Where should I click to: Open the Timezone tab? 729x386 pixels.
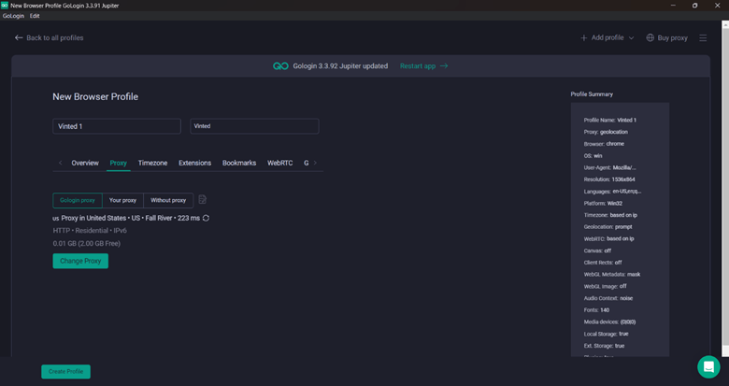pos(152,163)
